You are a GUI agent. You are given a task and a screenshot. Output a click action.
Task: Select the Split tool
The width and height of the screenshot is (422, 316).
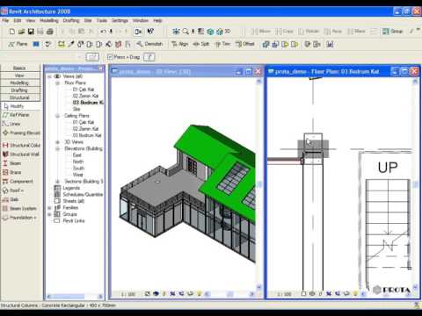pos(201,44)
